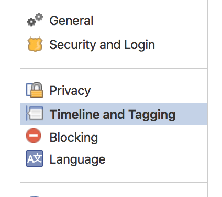This screenshot has height=197, width=222.
Task: Click the gold shield Security icon
Action: 35,44
